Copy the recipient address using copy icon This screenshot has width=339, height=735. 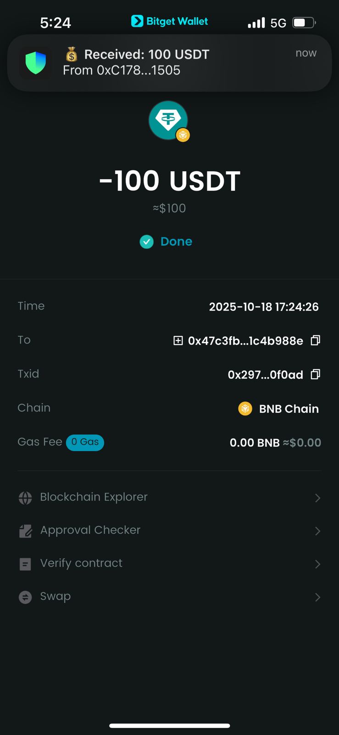(x=315, y=340)
